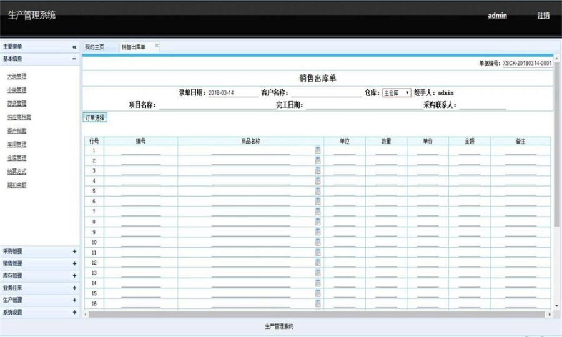This screenshot has width=562, height=337.
Task: Collapse the 基本信息 section
Action: tap(74, 59)
